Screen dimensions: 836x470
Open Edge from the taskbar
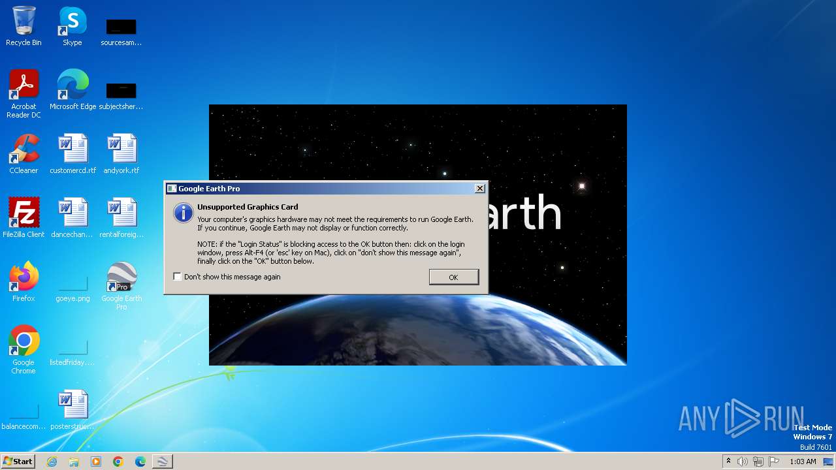pos(140,462)
